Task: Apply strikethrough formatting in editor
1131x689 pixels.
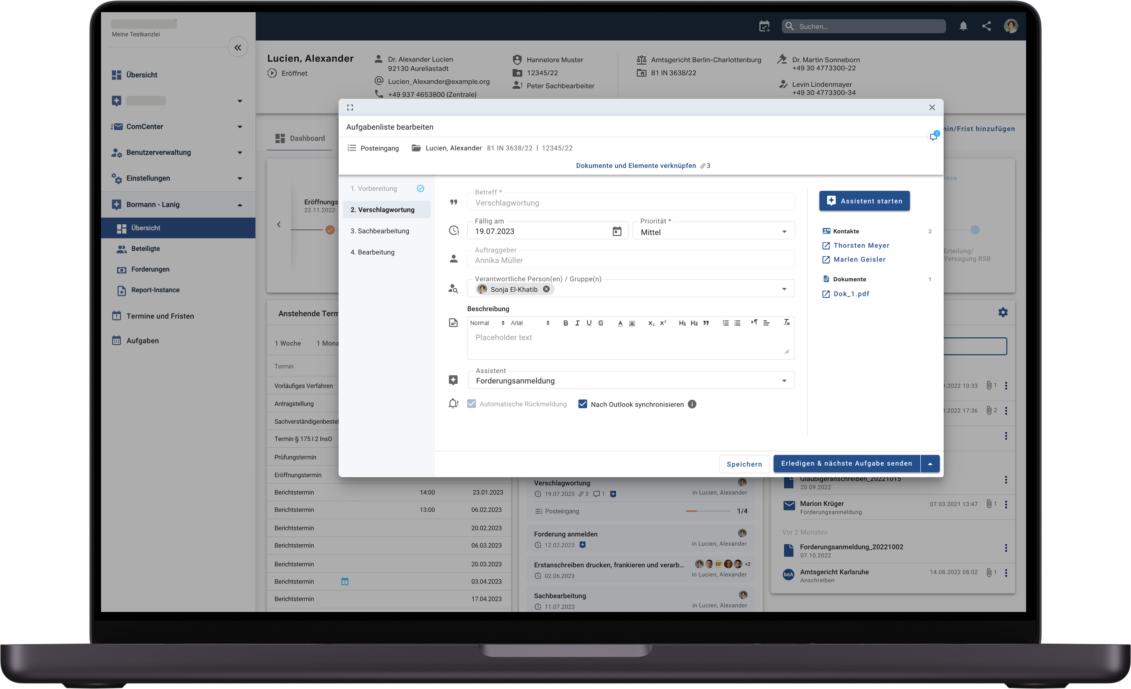Action: pos(601,323)
